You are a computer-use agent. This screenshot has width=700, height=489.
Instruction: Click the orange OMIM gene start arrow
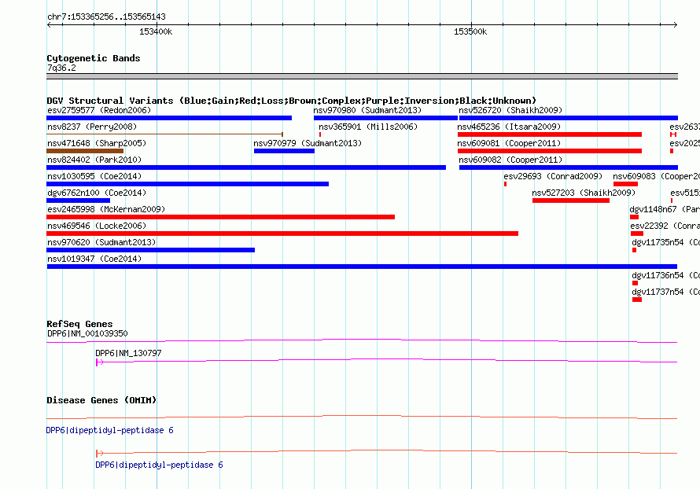(x=100, y=454)
